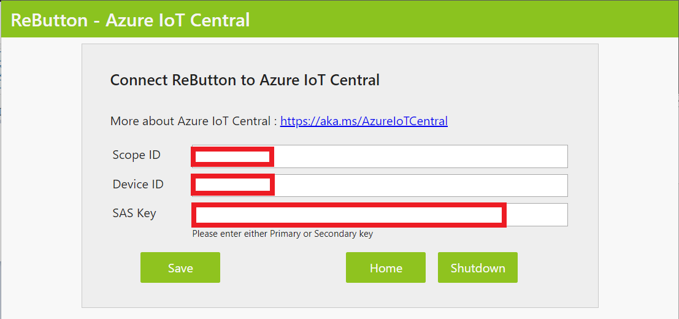Click the Connect ReButton to Azure heading
Image resolution: width=679 pixels, height=319 pixels.
tap(245, 80)
